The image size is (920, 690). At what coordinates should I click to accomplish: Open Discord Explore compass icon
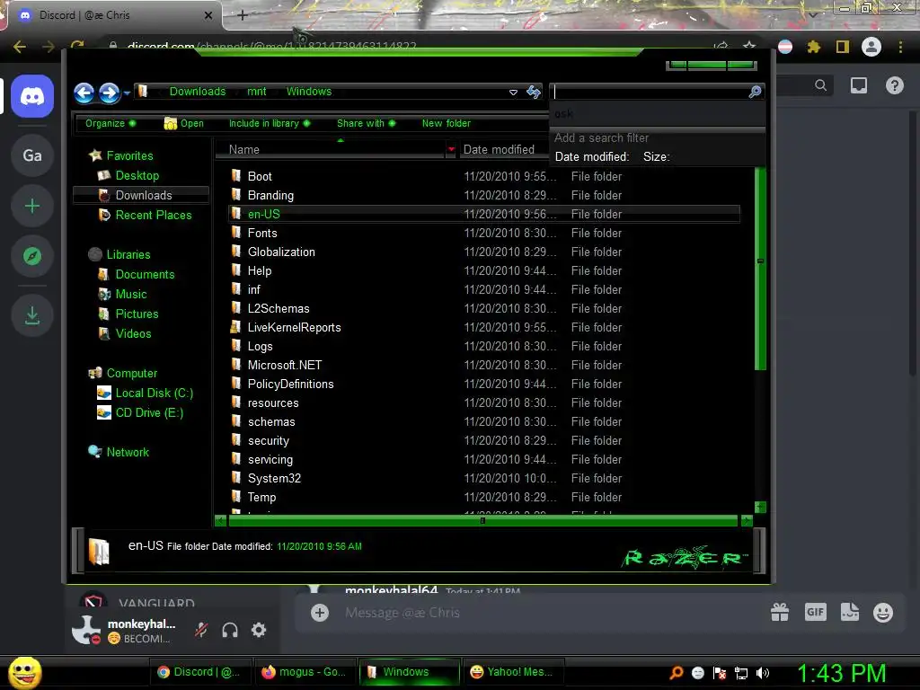(x=32, y=256)
